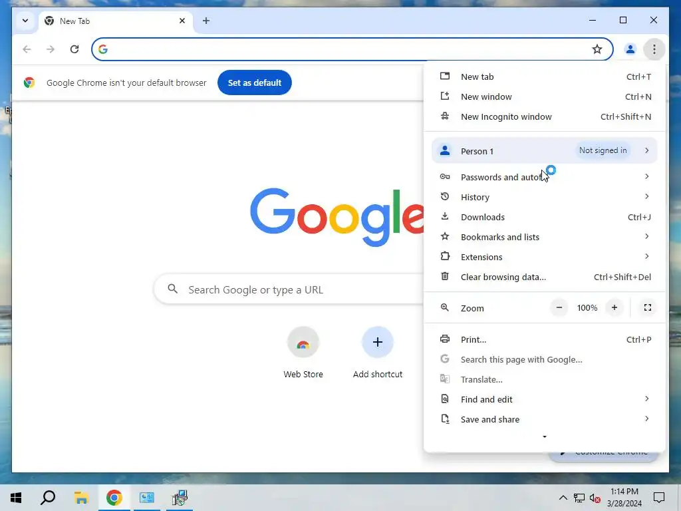Click the New tab icon in the menu
Viewport: 681px width, 511px height.
click(x=445, y=76)
